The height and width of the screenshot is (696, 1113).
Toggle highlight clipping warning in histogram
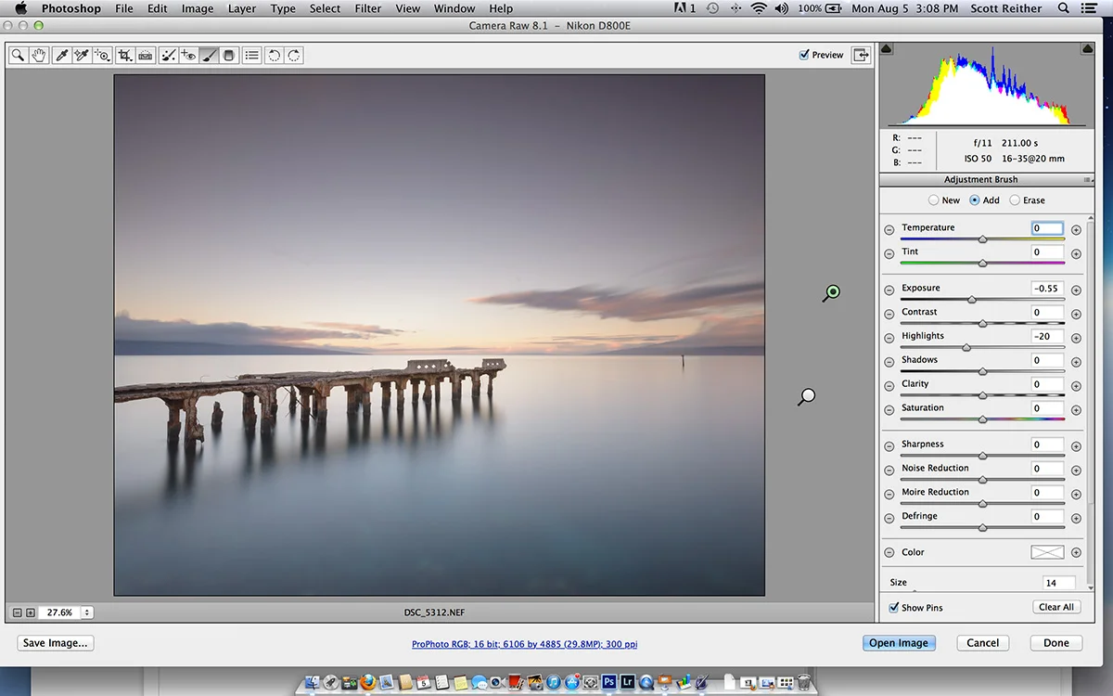[x=1087, y=48]
